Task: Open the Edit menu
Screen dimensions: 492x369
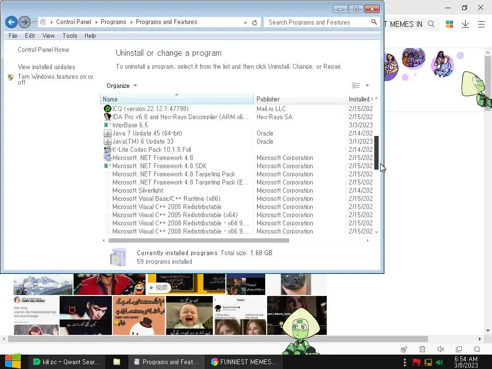Action: [30, 36]
